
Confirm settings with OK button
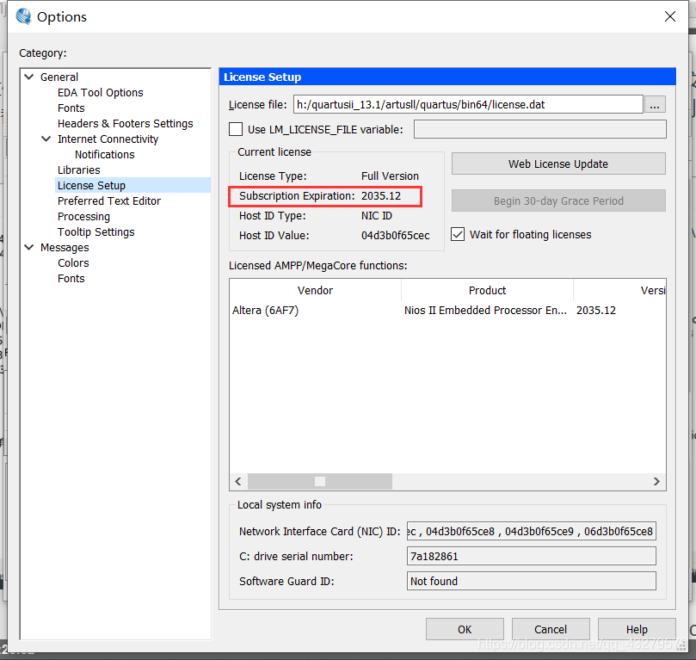[465, 629]
